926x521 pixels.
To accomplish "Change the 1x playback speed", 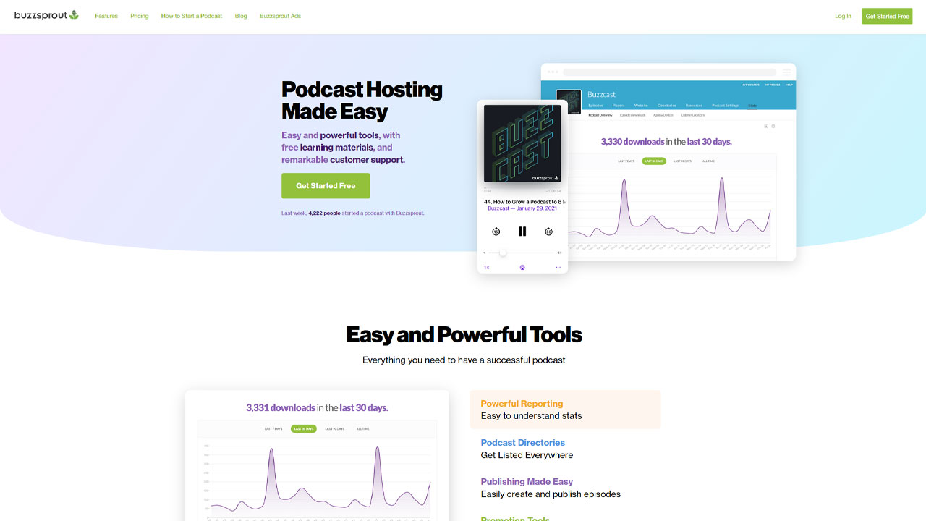I will [486, 268].
